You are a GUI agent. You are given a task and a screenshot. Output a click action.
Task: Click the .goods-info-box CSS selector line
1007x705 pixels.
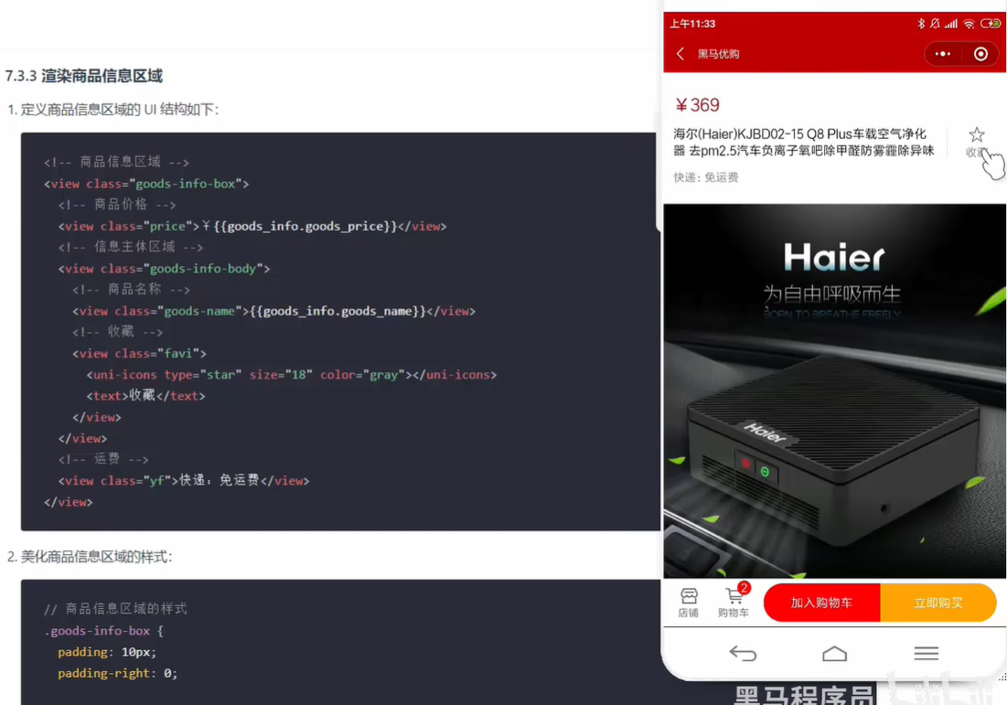[x=104, y=631]
